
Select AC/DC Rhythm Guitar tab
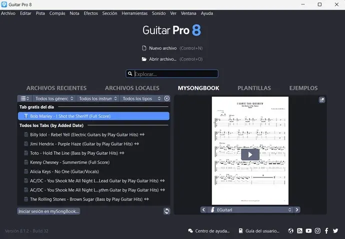93,190
